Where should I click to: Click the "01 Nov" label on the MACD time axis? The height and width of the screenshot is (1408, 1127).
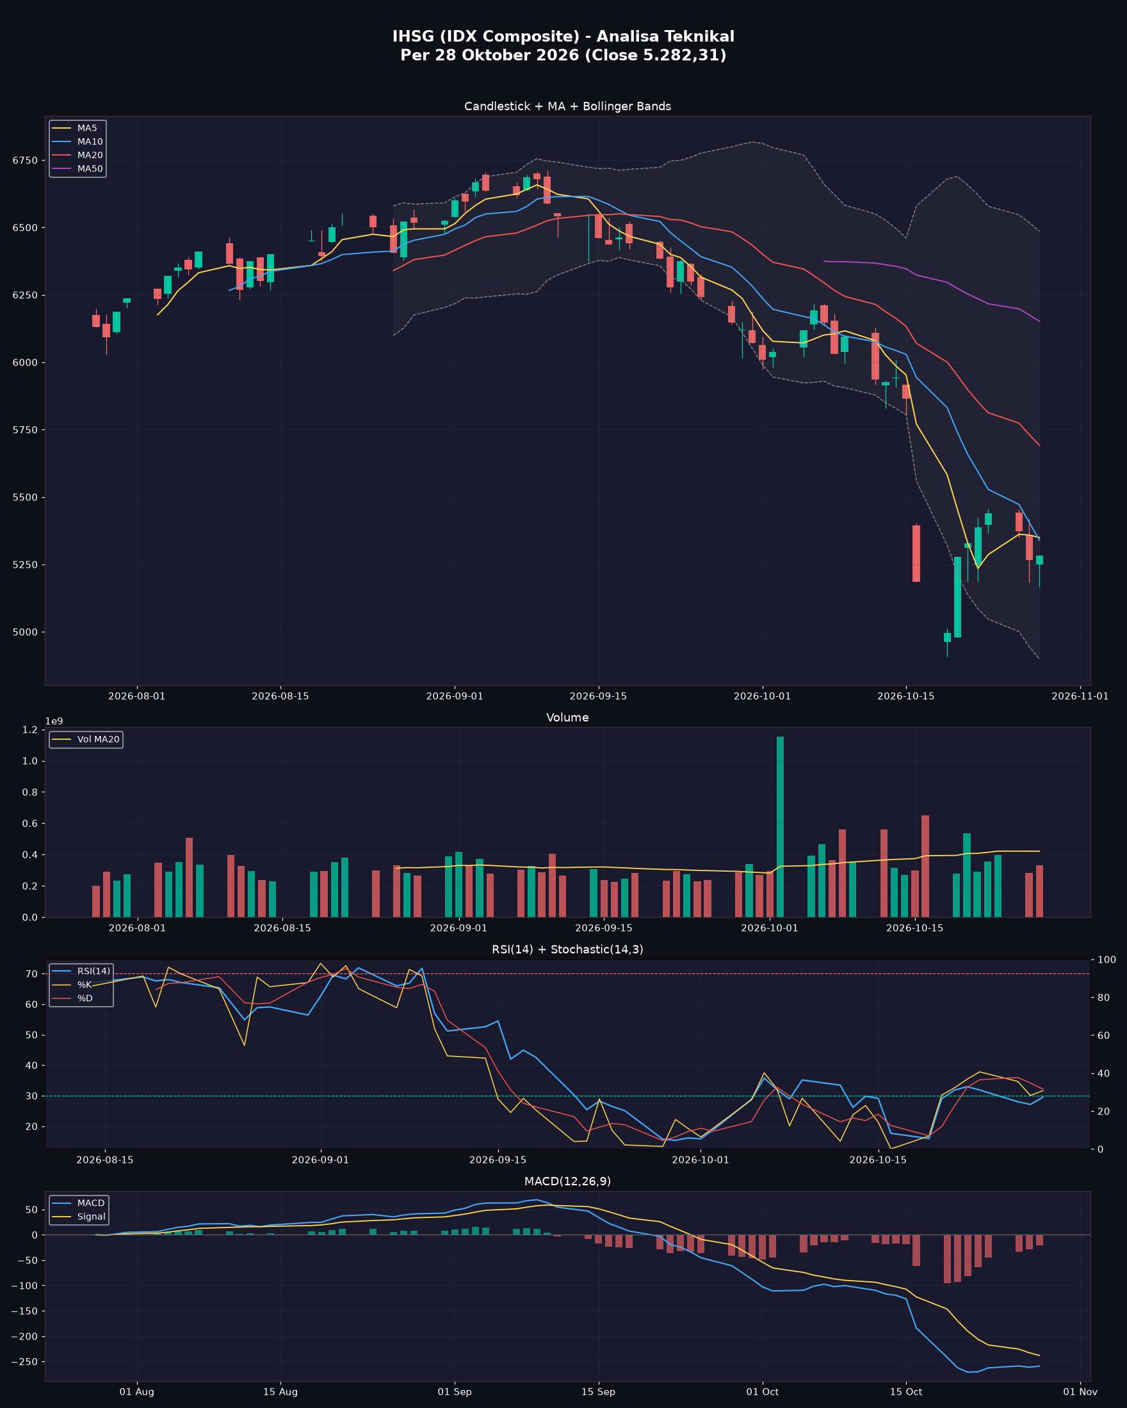pyautogui.click(x=1080, y=1391)
